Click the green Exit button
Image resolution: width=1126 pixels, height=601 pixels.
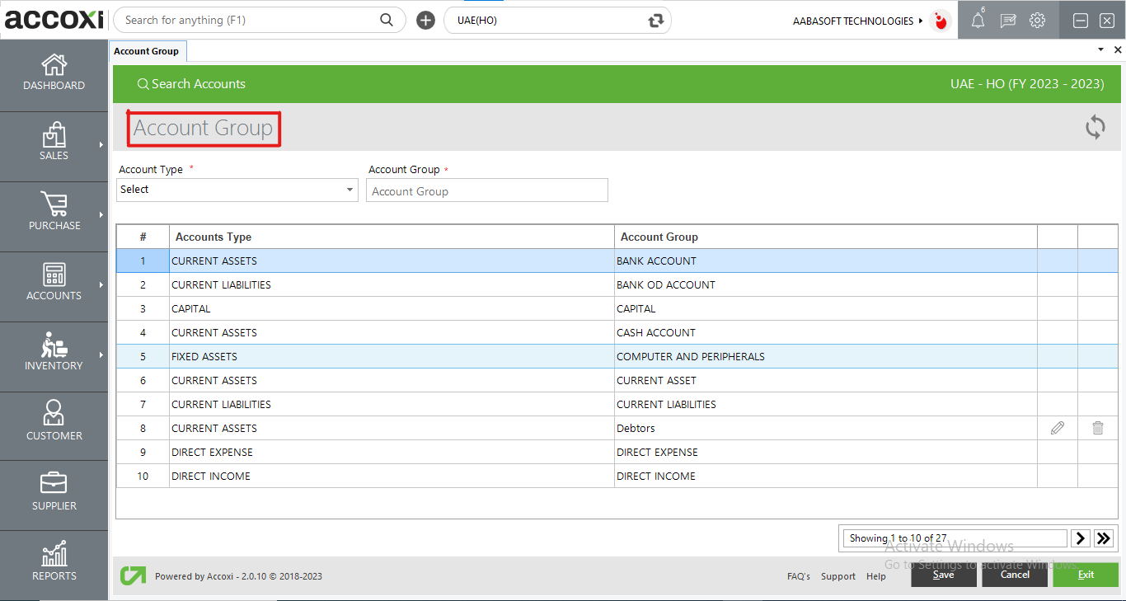coord(1086,575)
